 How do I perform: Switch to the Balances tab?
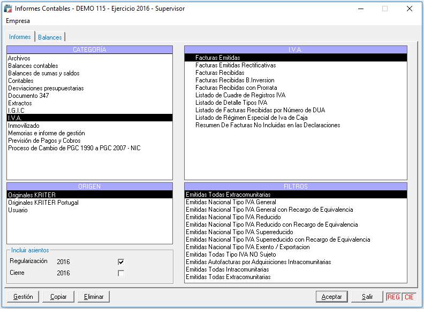[50, 37]
